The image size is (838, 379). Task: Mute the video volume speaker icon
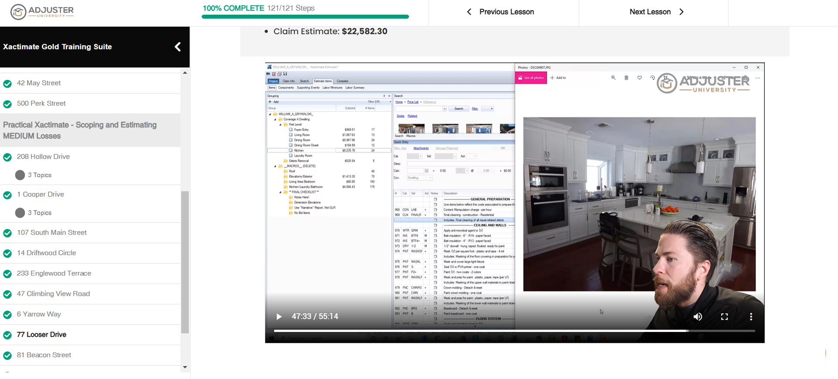point(697,317)
